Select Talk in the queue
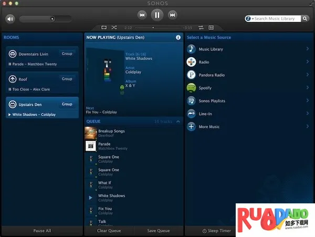 tap(133, 222)
